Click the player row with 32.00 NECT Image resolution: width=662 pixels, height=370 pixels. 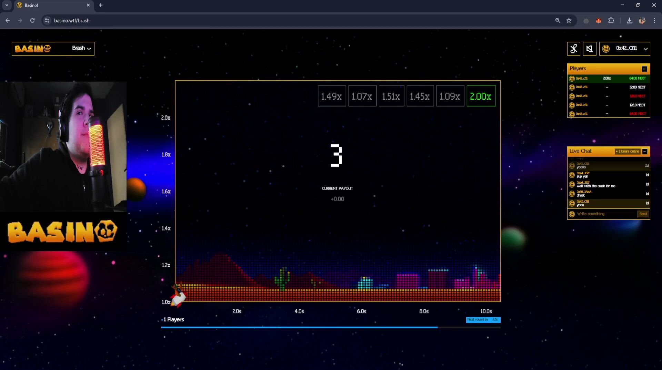click(x=609, y=87)
